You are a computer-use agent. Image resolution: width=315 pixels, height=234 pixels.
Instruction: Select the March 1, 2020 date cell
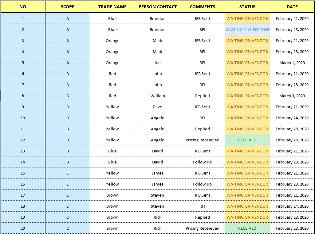click(292, 63)
